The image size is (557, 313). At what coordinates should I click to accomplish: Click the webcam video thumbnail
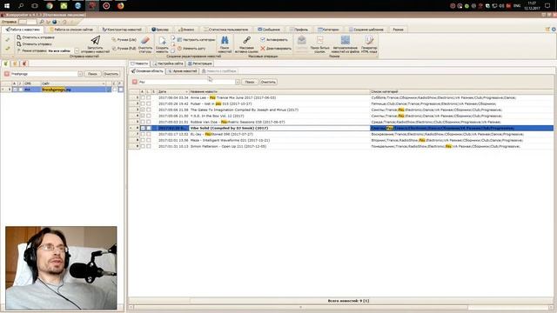coord(61,268)
